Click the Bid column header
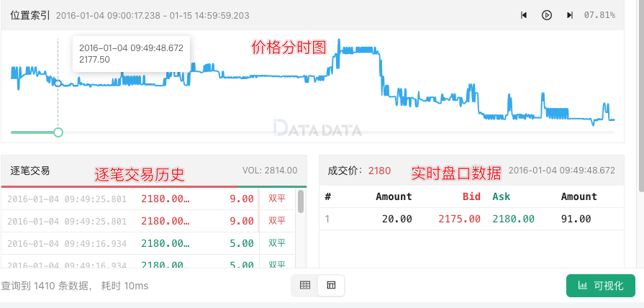Viewport: 644px width, 308px height. point(471,196)
